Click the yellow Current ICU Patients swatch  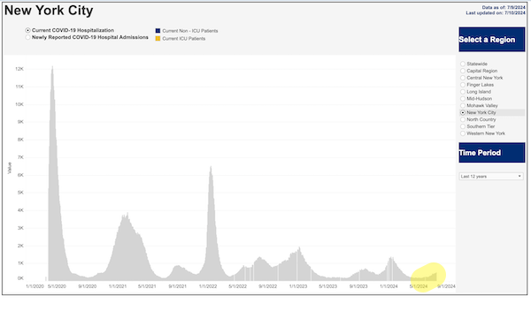[158, 39]
